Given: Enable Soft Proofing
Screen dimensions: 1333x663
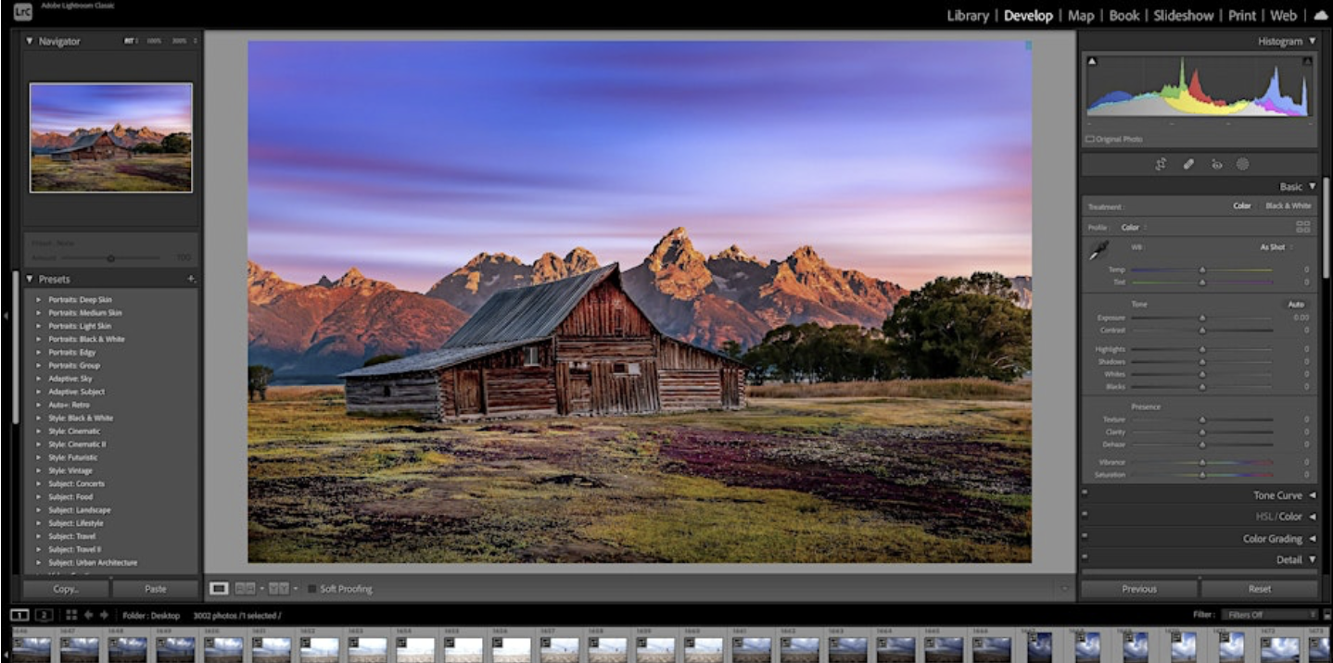Looking at the screenshot, I should (312, 588).
